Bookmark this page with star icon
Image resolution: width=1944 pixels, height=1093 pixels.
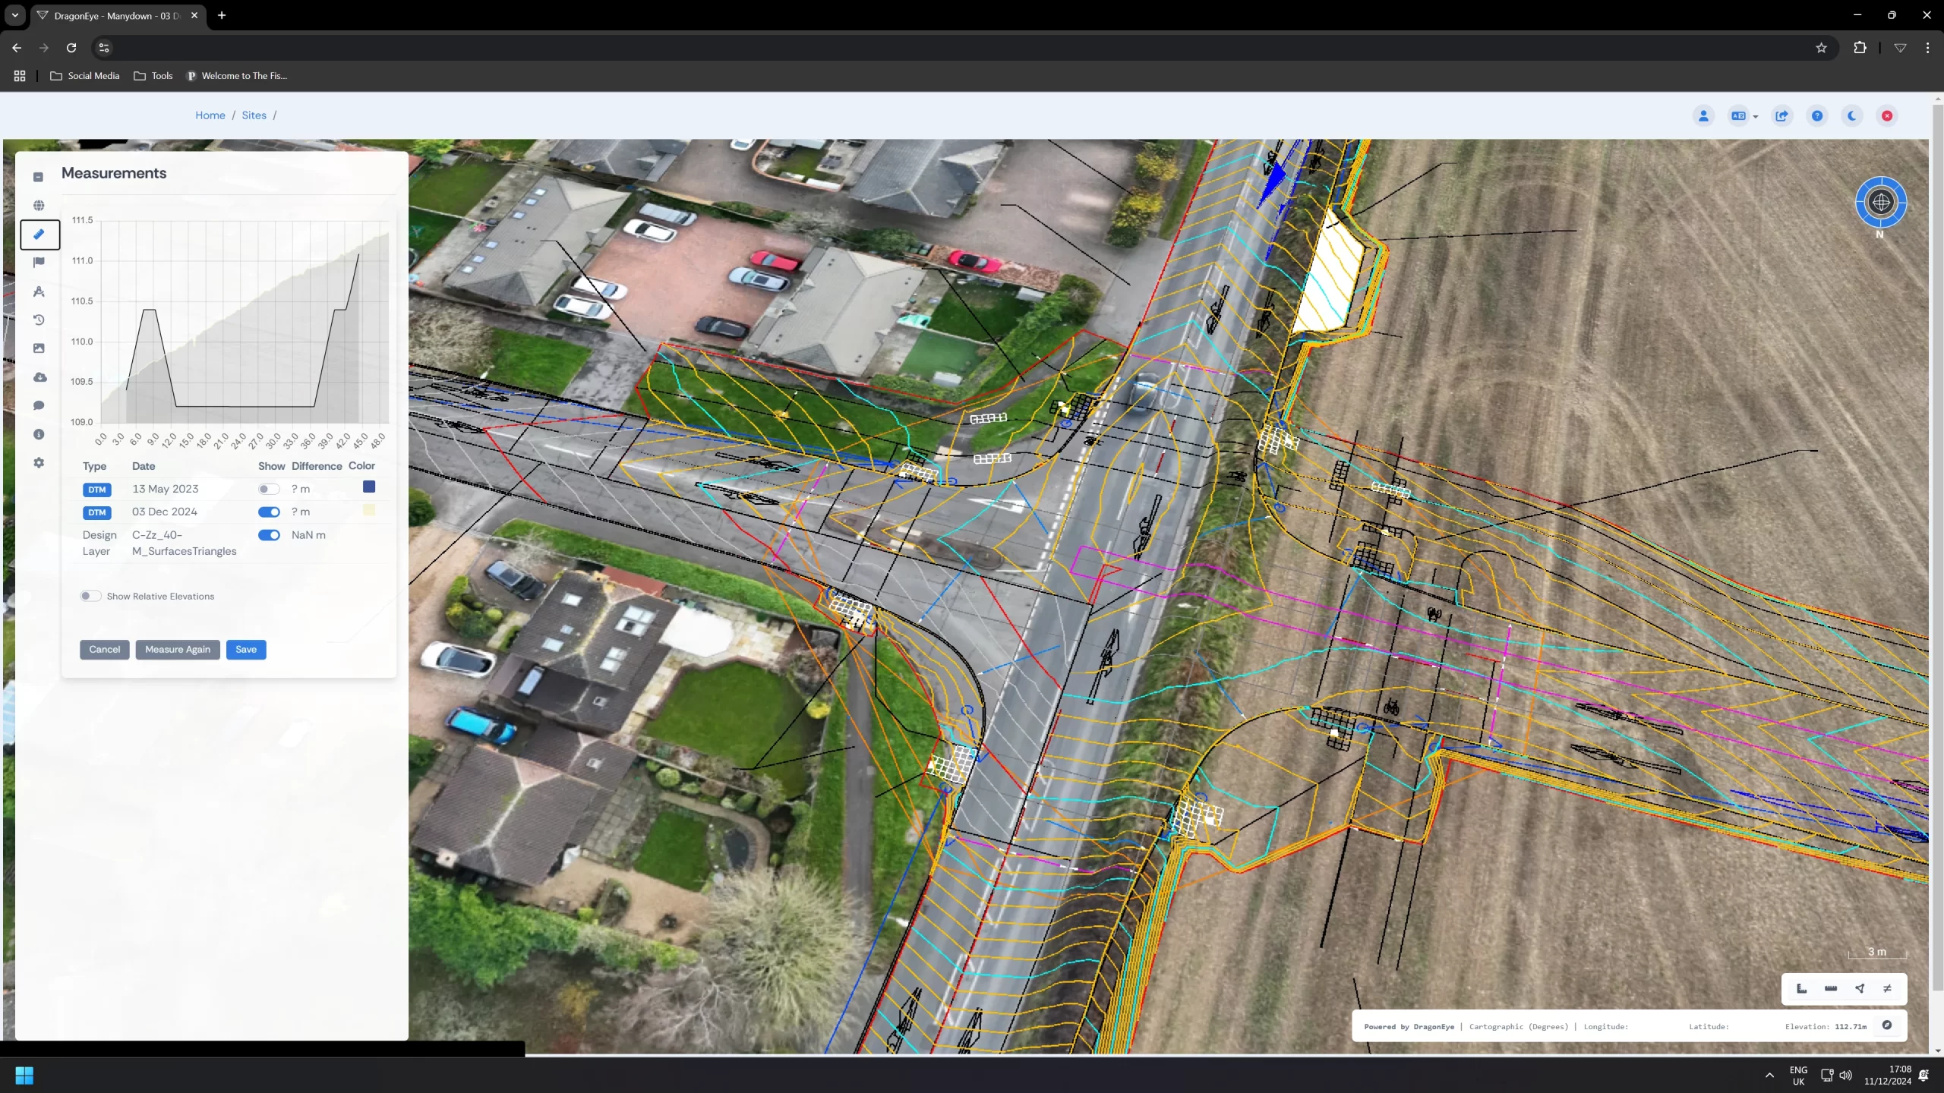[x=1821, y=48]
